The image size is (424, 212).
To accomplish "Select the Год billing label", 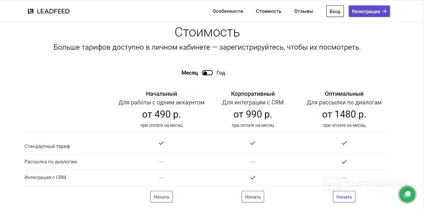I will pos(221,73).
